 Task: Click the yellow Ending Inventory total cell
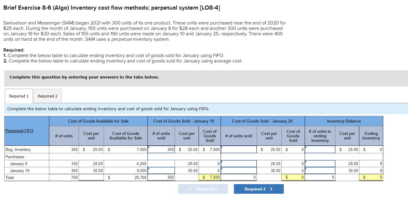tap(371, 177)
